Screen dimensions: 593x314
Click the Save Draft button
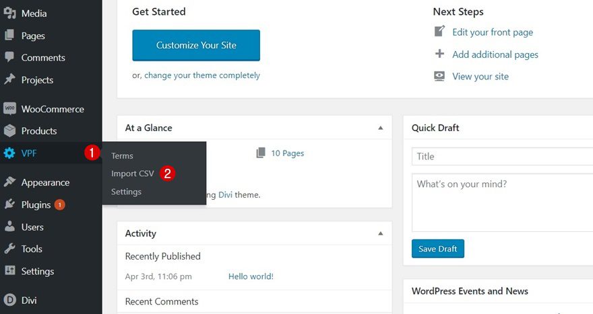[x=437, y=249]
